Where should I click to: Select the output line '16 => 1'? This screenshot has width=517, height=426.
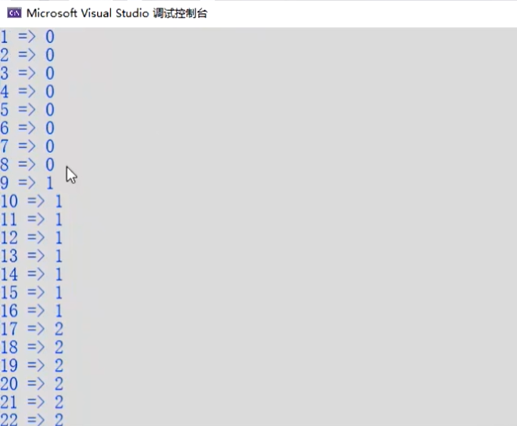(x=31, y=311)
